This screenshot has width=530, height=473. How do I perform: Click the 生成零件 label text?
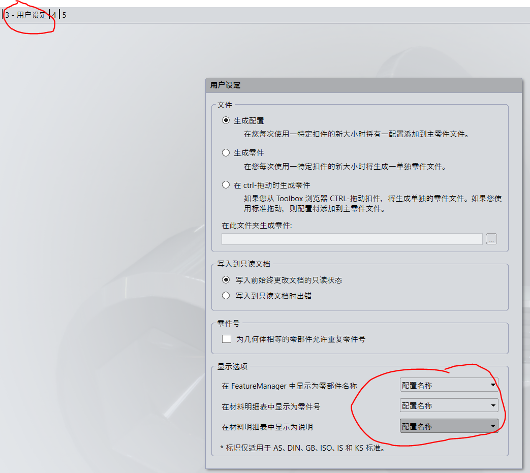point(249,153)
